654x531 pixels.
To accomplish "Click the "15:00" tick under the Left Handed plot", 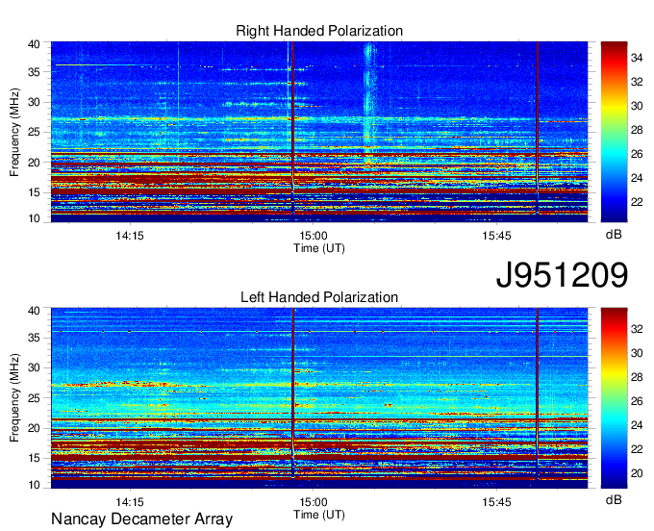I will pyautogui.click(x=314, y=502).
